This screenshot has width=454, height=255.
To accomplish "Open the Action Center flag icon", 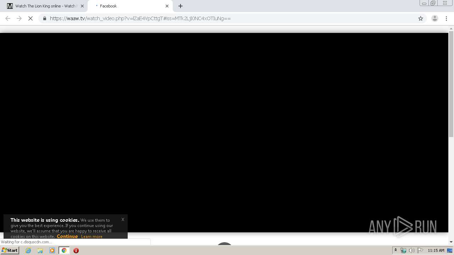I will click(420, 250).
